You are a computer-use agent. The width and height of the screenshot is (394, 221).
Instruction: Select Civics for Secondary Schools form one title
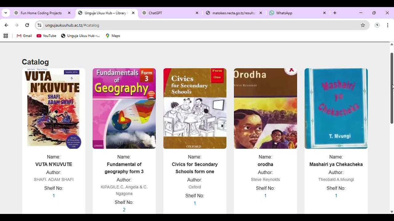[x=195, y=168]
